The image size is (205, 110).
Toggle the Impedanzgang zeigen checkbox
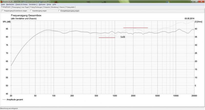pos(31,11)
